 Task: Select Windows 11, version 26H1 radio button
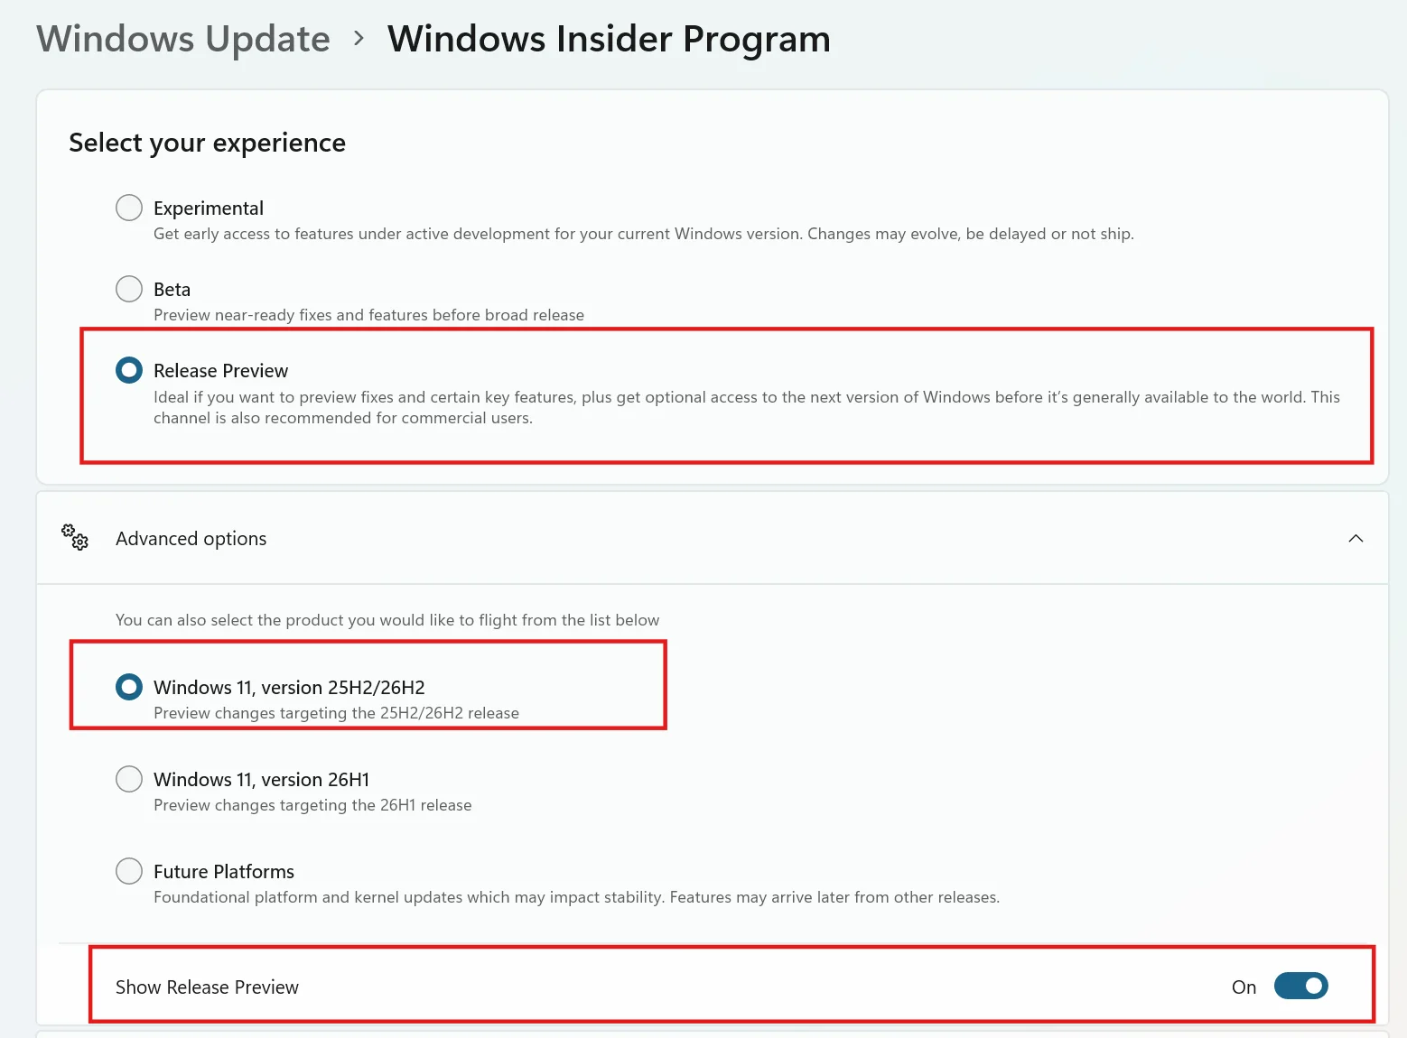tap(129, 779)
